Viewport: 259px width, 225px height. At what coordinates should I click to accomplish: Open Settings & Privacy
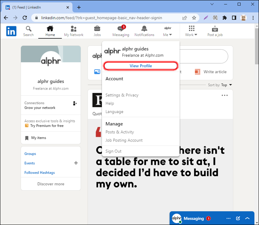(122, 95)
